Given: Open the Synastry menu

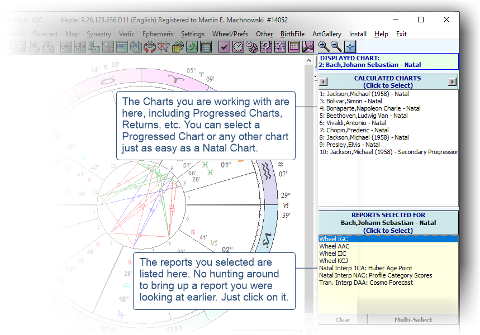Looking at the screenshot, I should [x=99, y=34].
